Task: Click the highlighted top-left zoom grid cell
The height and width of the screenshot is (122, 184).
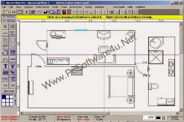Action: point(4,97)
